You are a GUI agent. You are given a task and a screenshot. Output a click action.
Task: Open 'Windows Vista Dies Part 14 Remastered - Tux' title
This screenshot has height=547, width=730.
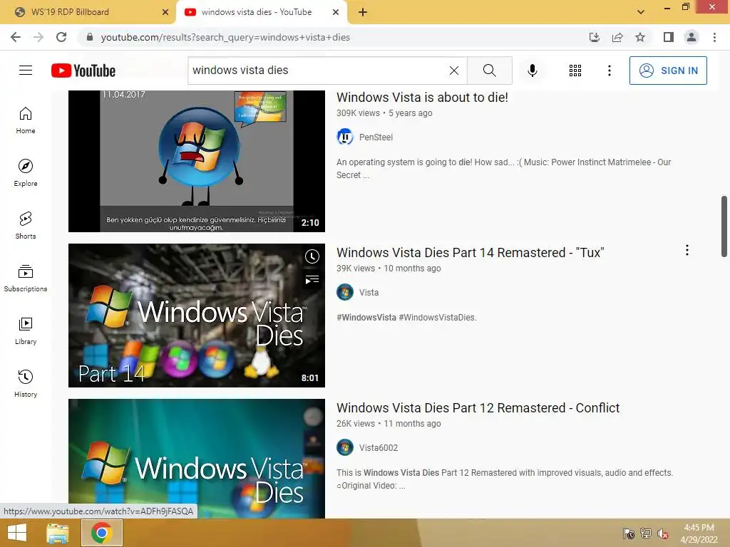click(471, 253)
